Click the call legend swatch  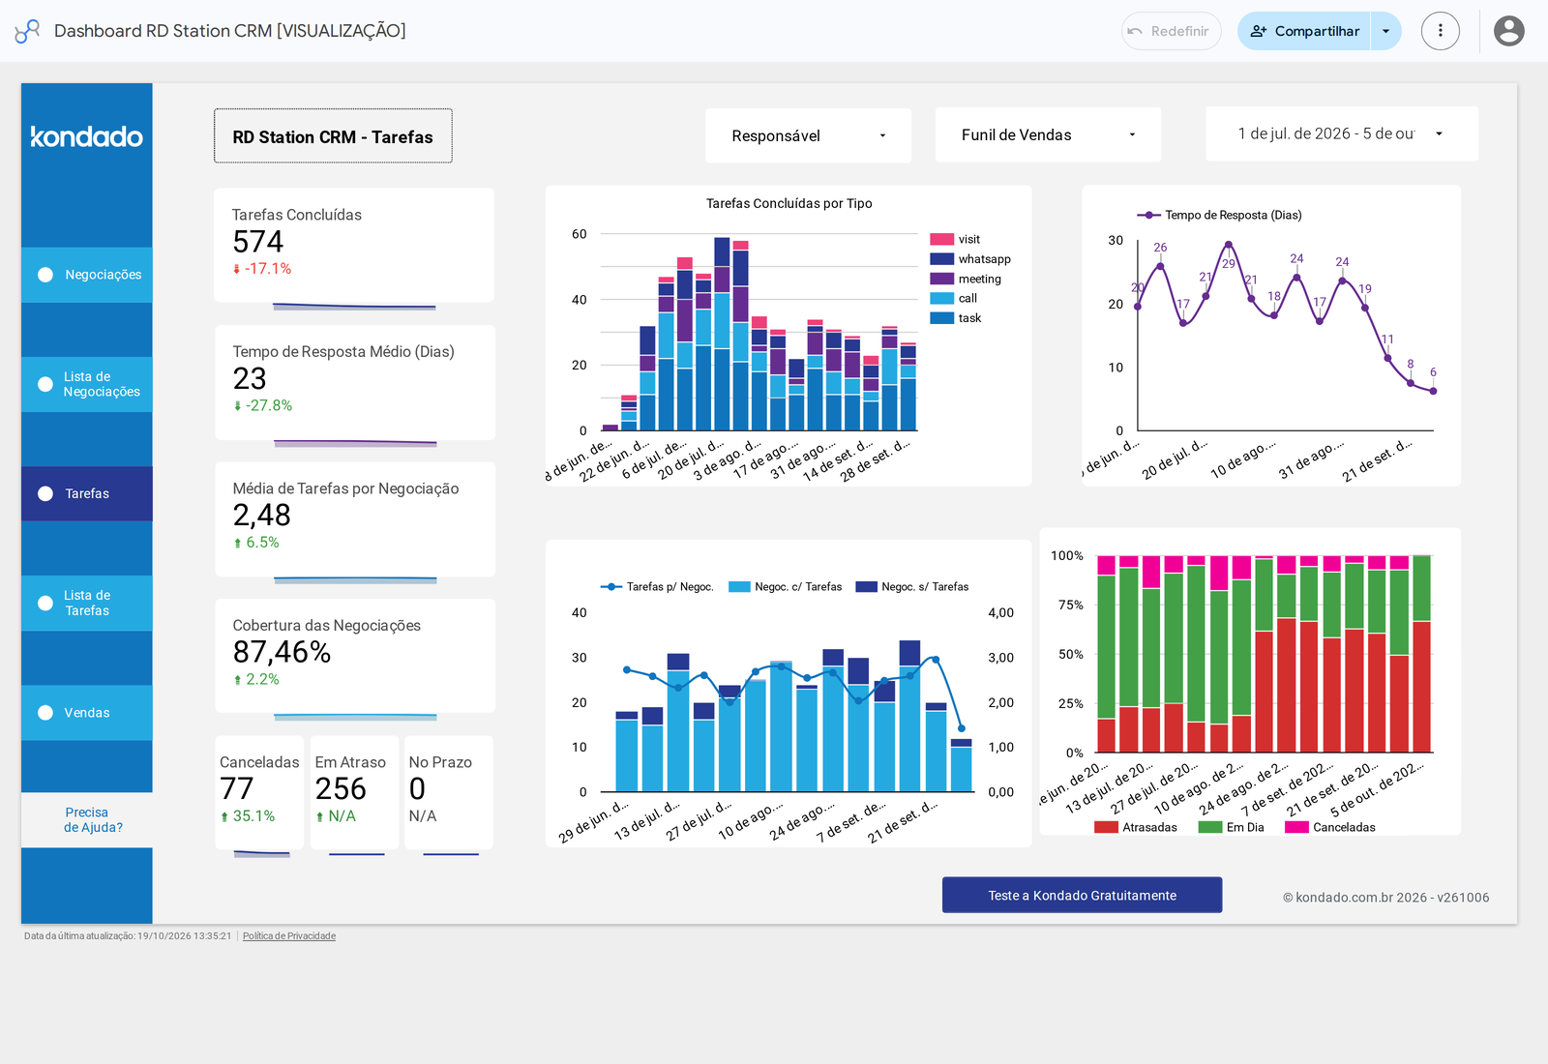click(x=942, y=298)
